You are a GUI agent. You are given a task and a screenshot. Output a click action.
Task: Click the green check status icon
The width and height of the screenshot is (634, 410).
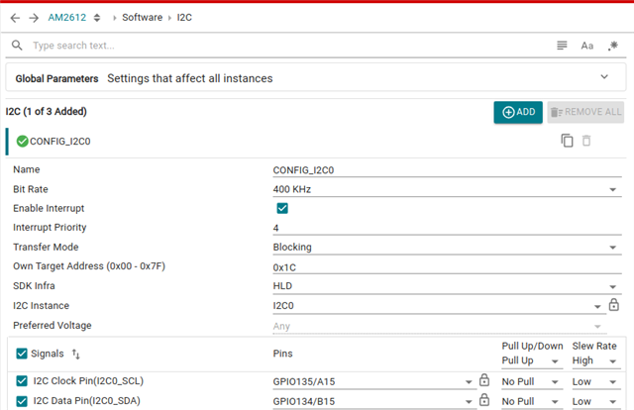(x=22, y=141)
